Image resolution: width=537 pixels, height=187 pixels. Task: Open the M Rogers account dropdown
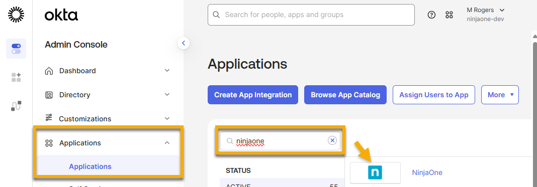pos(486,10)
